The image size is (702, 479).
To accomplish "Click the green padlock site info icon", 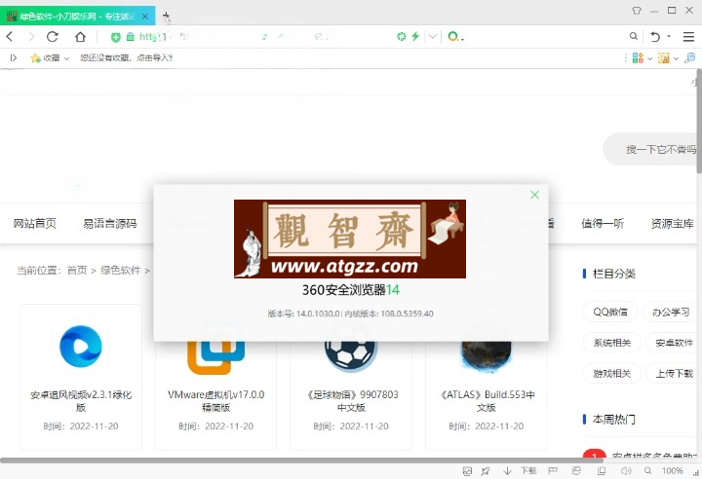I will pyautogui.click(x=131, y=37).
